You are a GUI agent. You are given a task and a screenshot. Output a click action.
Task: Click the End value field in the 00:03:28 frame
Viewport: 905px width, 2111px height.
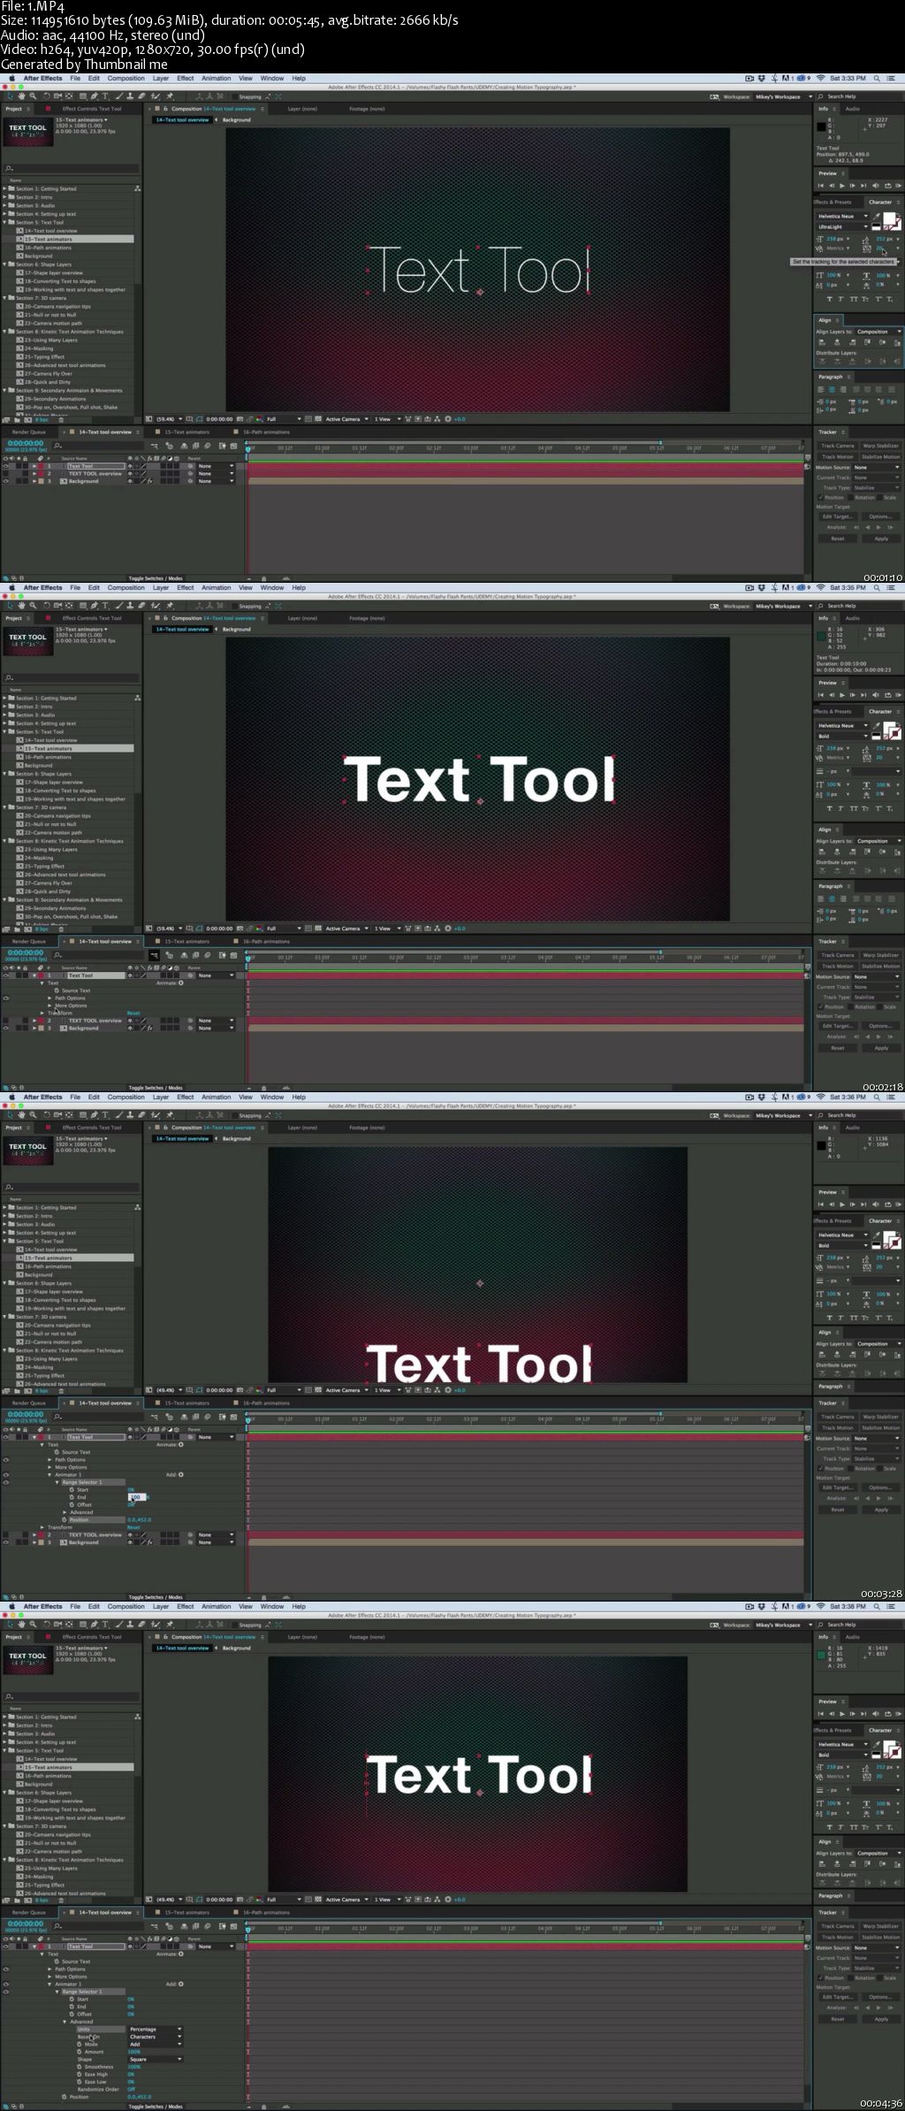(x=136, y=1497)
